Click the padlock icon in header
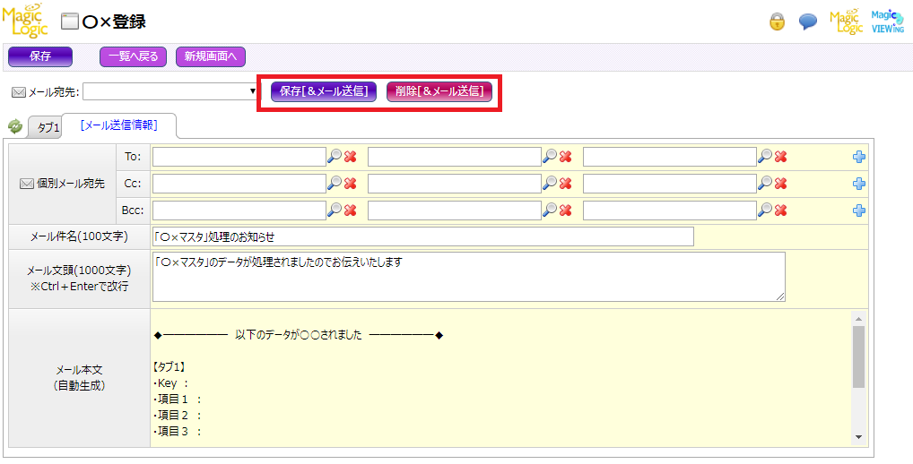This screenshot has height=464, width=913. click(x=777, y=21)
